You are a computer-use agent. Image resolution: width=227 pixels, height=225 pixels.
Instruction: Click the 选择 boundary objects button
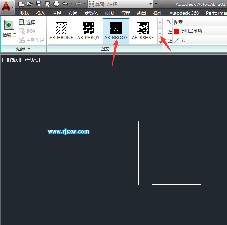[27, 22]
